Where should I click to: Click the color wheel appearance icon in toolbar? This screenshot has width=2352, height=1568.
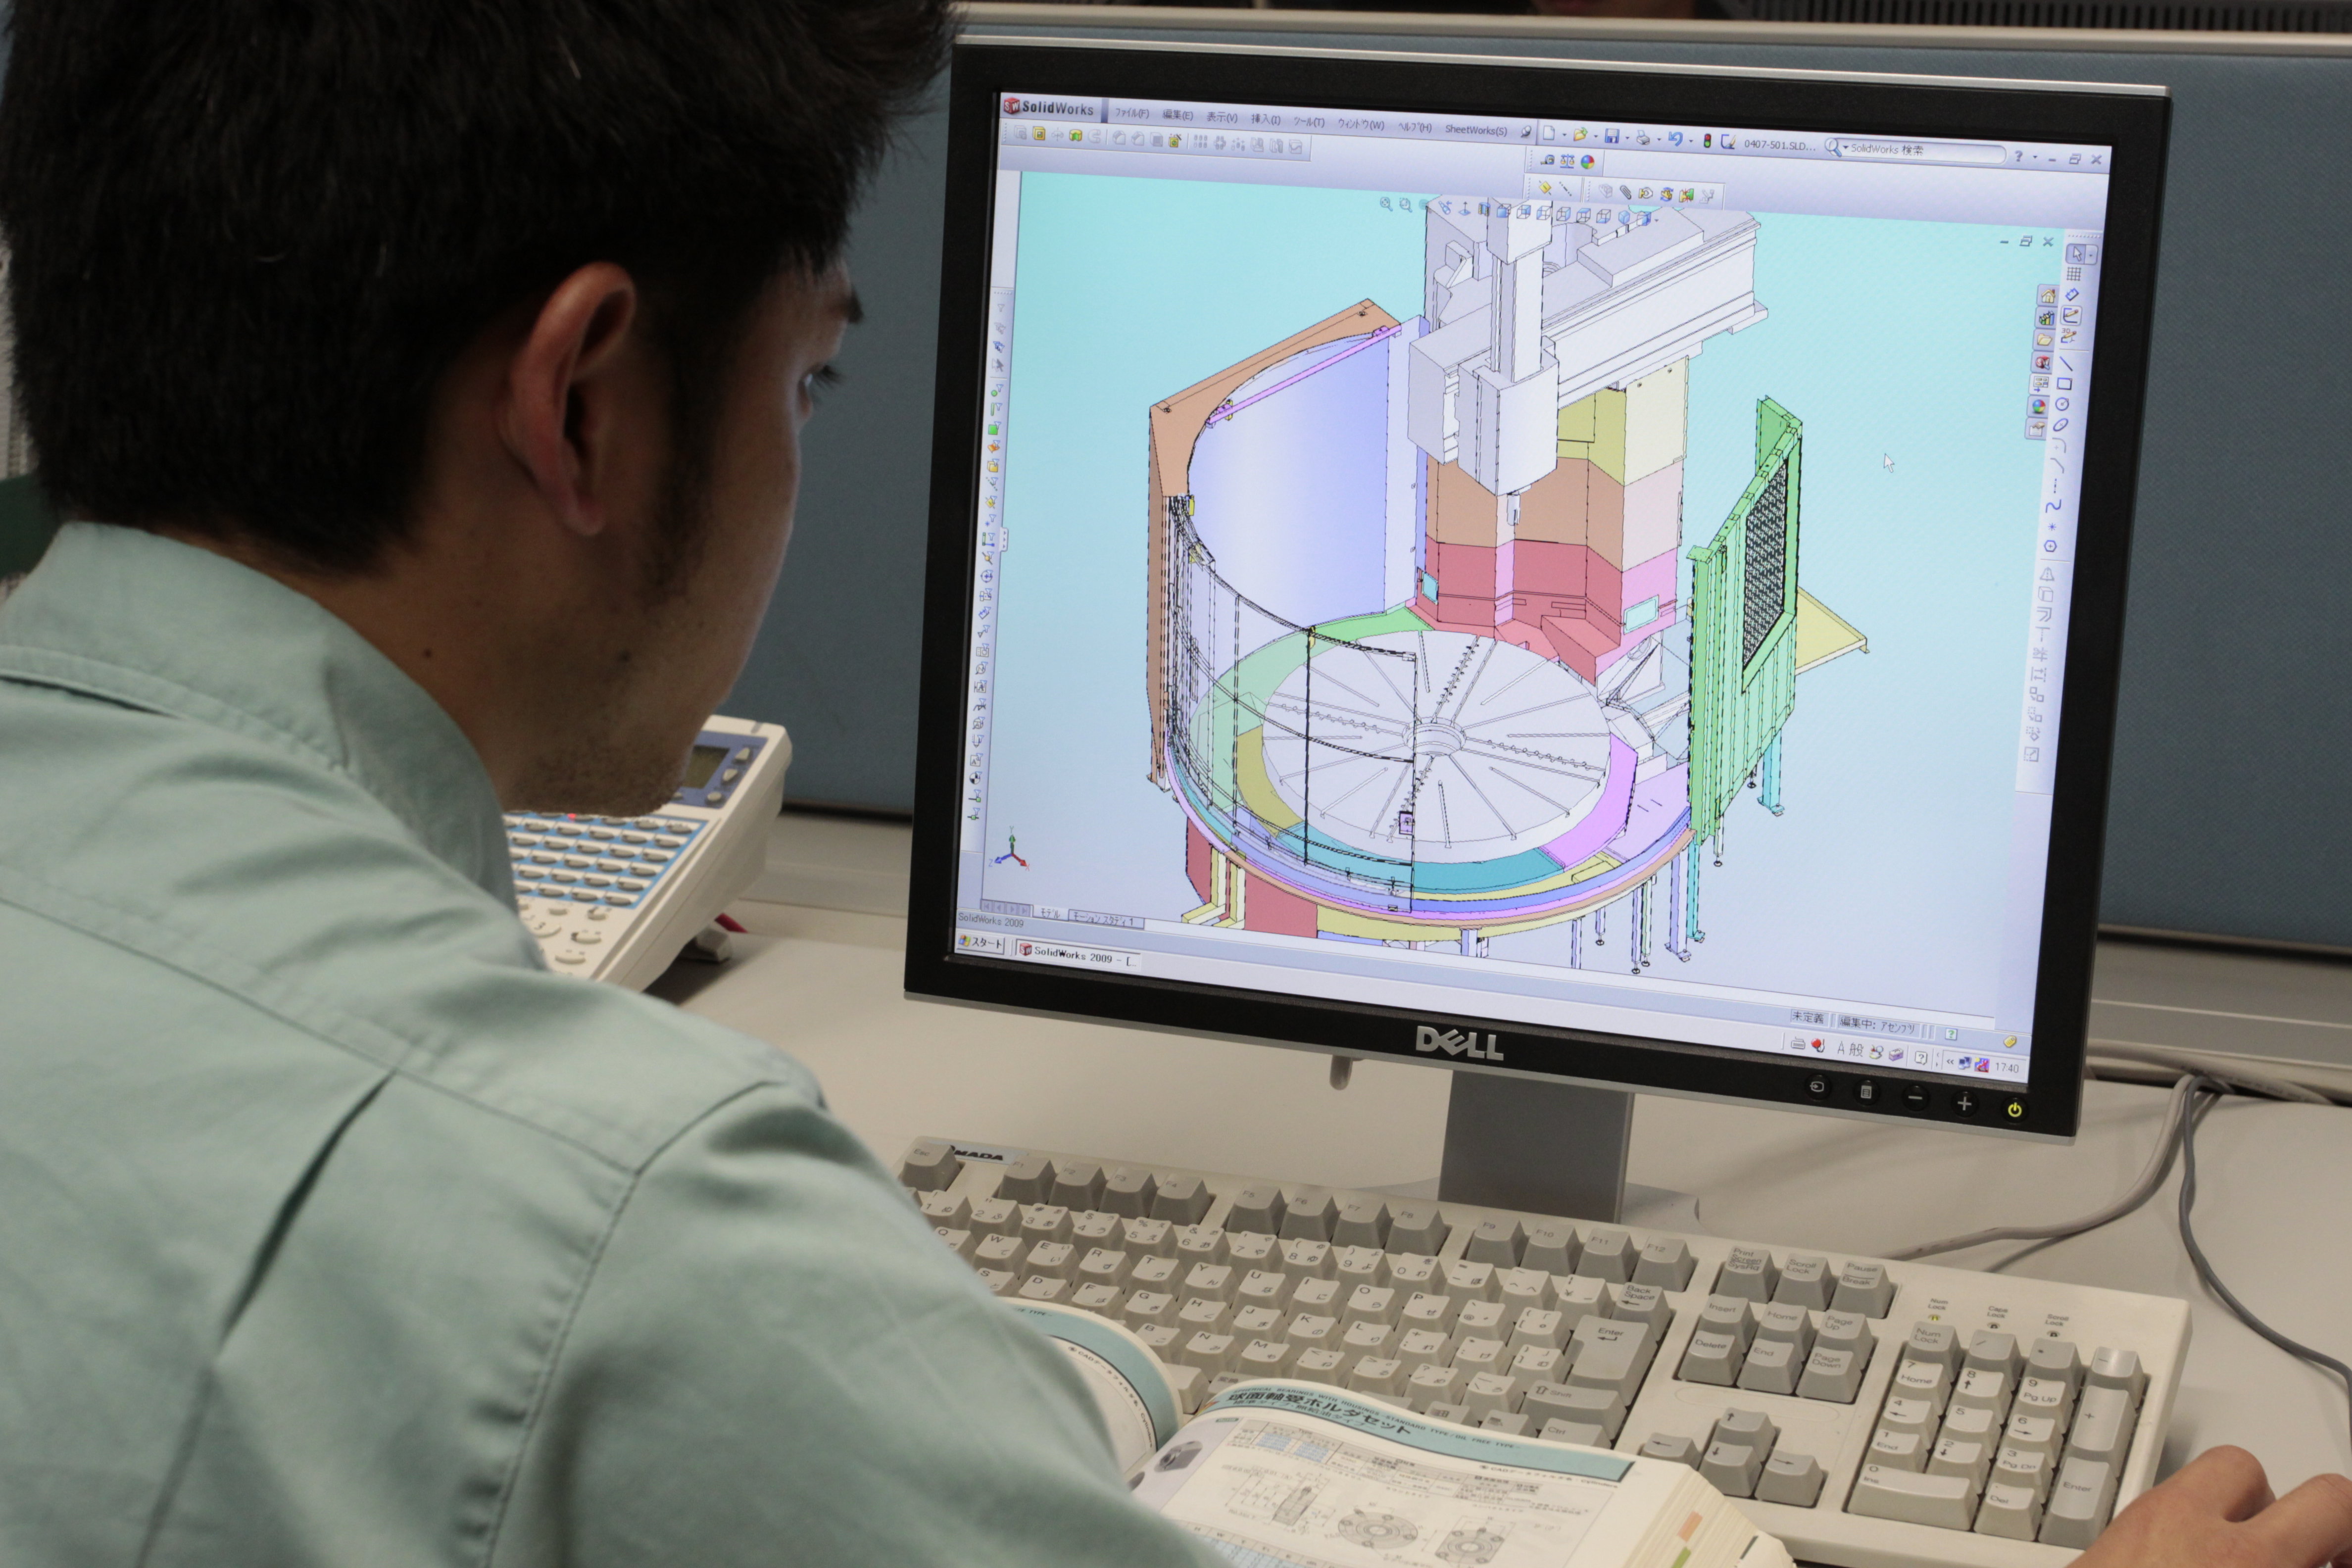[1587, 162]
